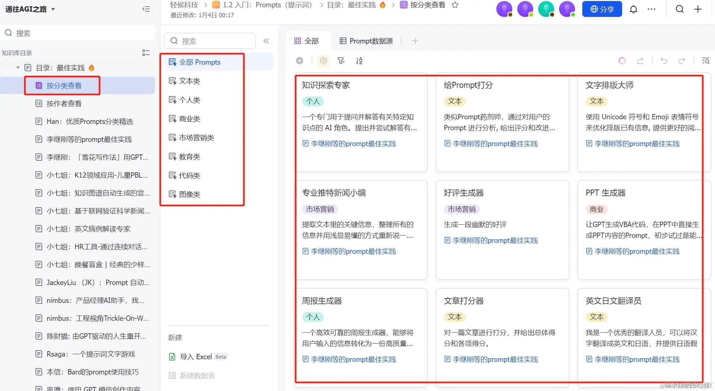Open the sort icon next to filter

[359, 61]
